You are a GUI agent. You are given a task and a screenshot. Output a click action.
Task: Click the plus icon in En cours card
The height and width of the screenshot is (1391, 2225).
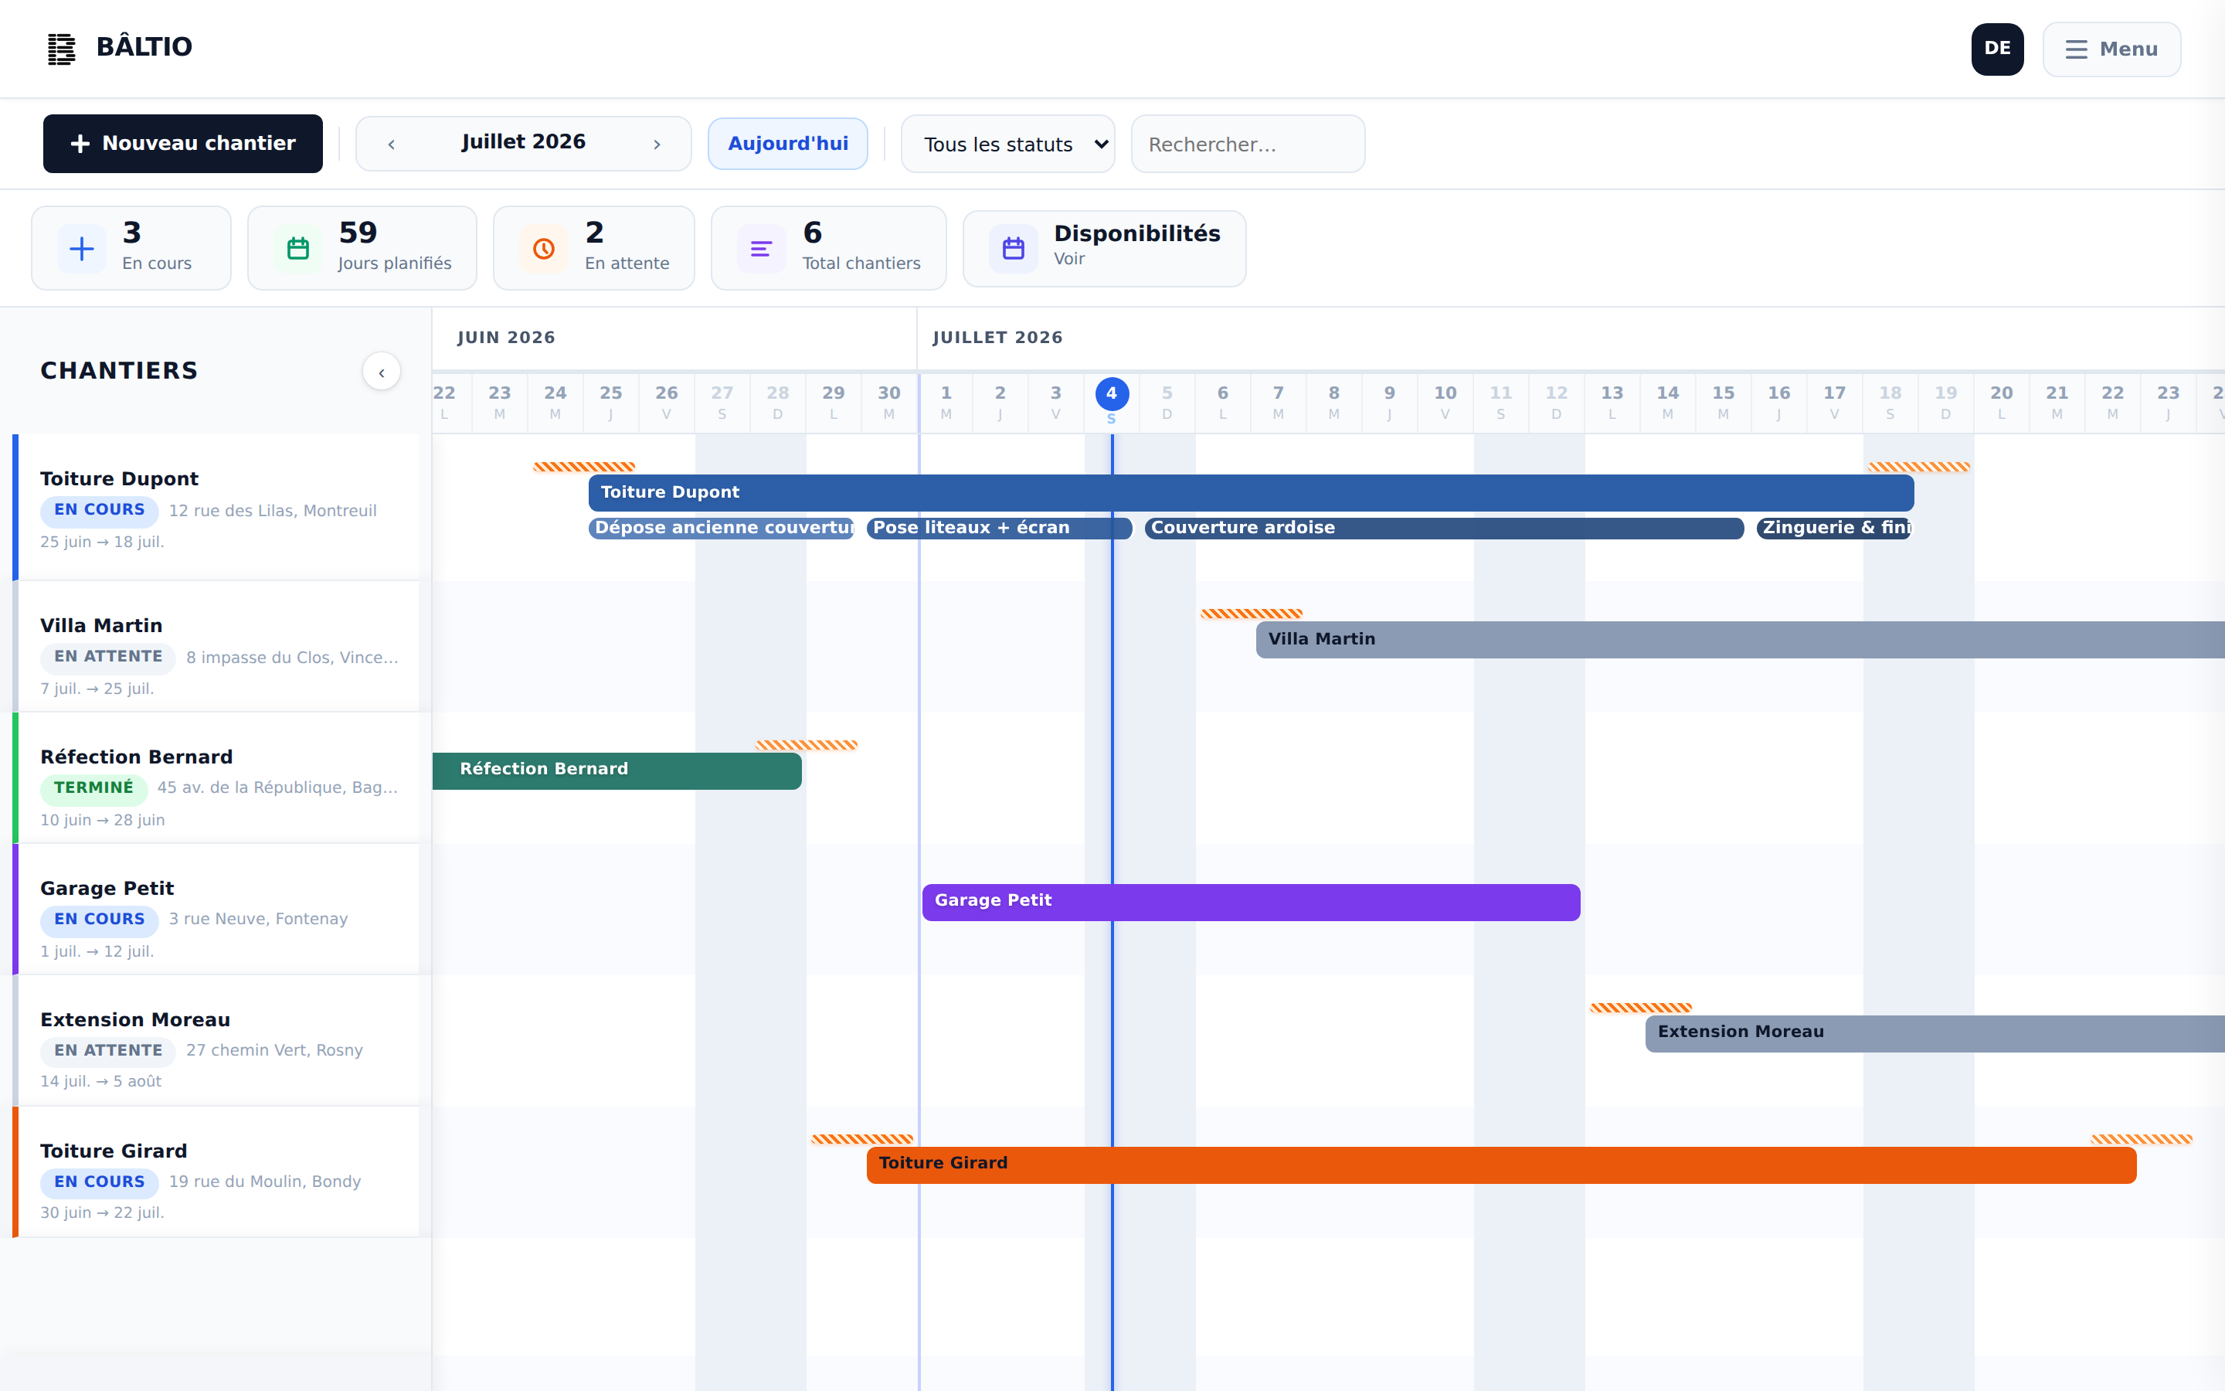point(82,248)
